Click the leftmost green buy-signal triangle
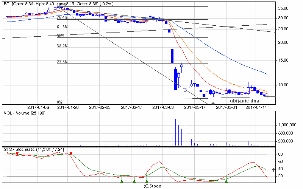Viewport: 303px width, 189px height. coord(122,181)
